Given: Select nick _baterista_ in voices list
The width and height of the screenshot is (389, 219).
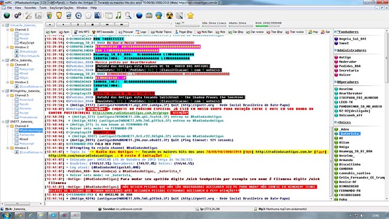Looking at the screenshot, I should [350, 133].
